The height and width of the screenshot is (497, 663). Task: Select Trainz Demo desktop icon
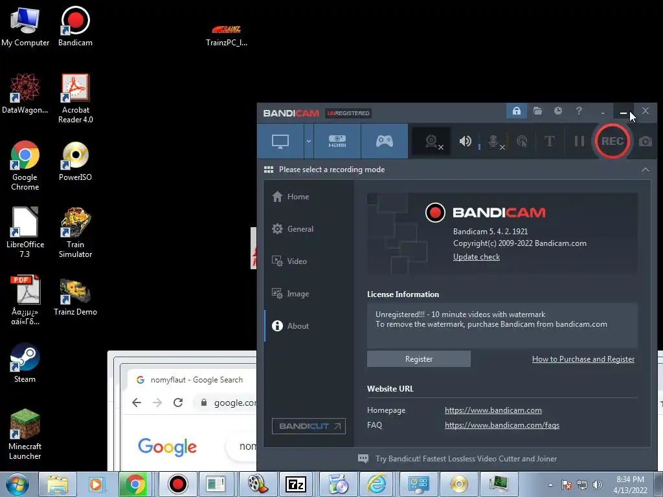tap(75, 297)
